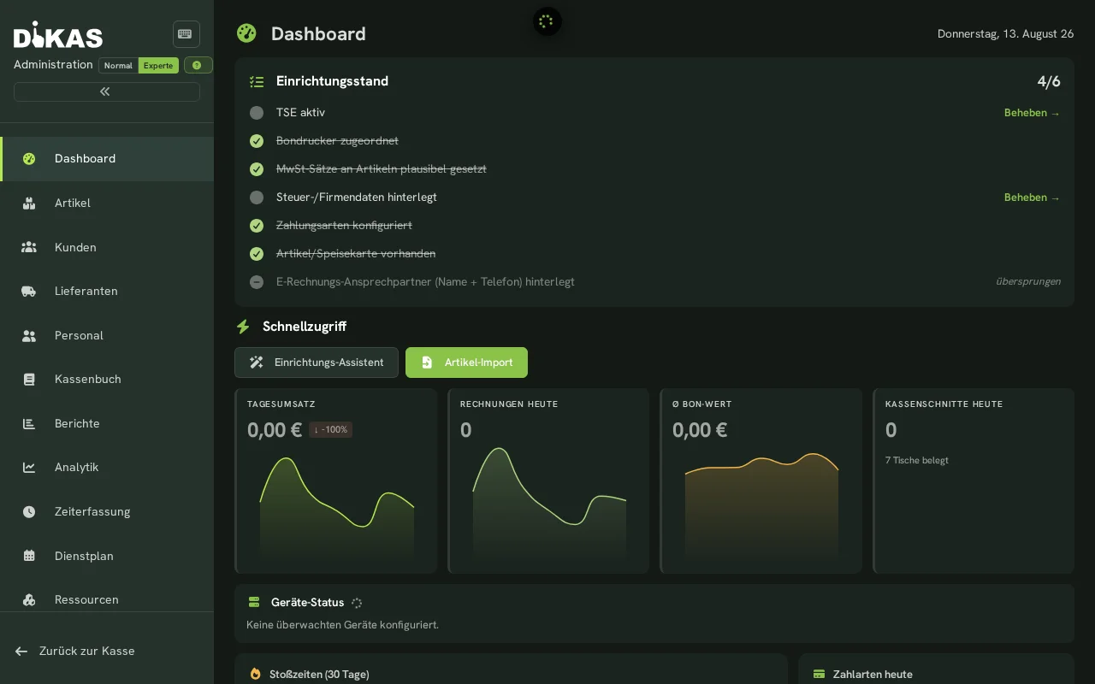
Task: Click the Bondrucker zugeordnet checkmark
Action: pyautogui.click(x=257, y=141)
